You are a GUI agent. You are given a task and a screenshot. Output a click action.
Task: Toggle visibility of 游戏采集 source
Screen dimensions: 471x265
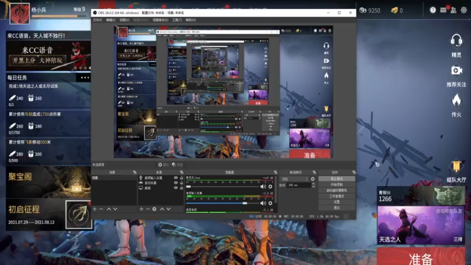pos(175,183)
